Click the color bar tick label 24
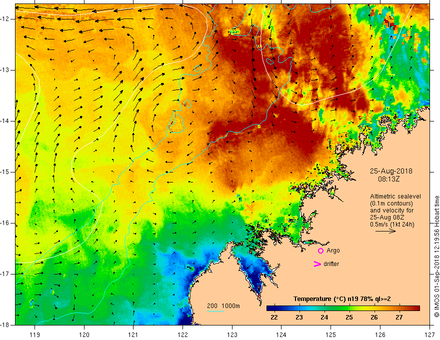 [324, 317]
